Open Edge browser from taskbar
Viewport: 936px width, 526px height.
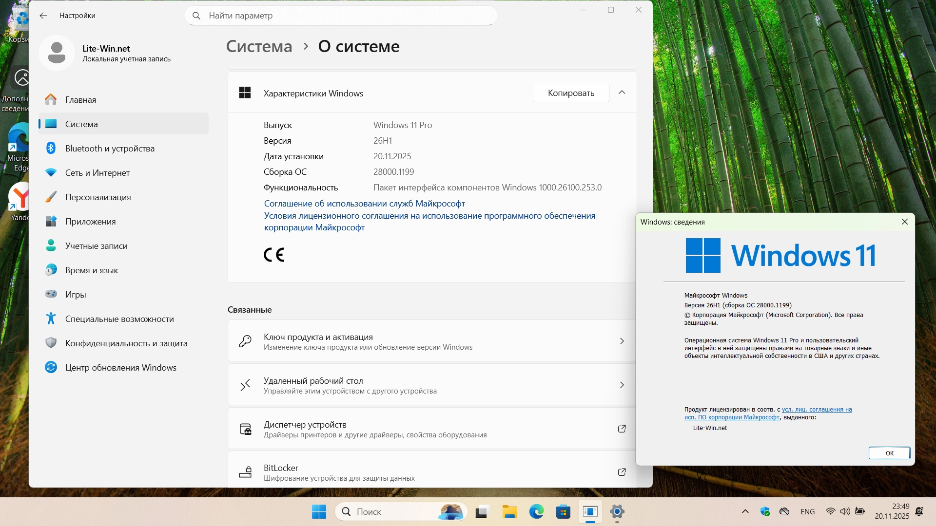536,512
